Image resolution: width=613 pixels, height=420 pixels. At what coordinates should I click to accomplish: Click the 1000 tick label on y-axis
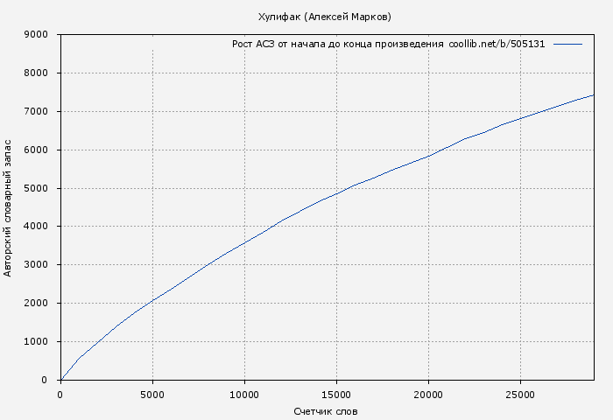pos(40,342)
